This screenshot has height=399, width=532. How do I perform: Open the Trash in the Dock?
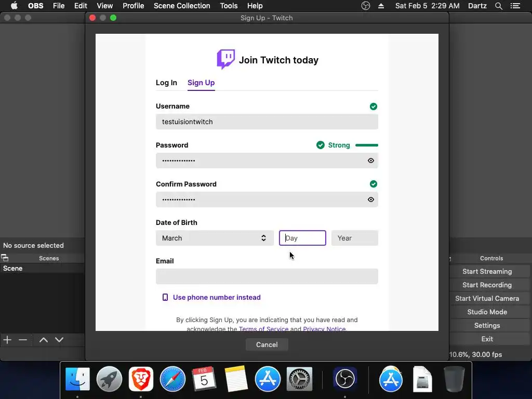tap(454, 379)
